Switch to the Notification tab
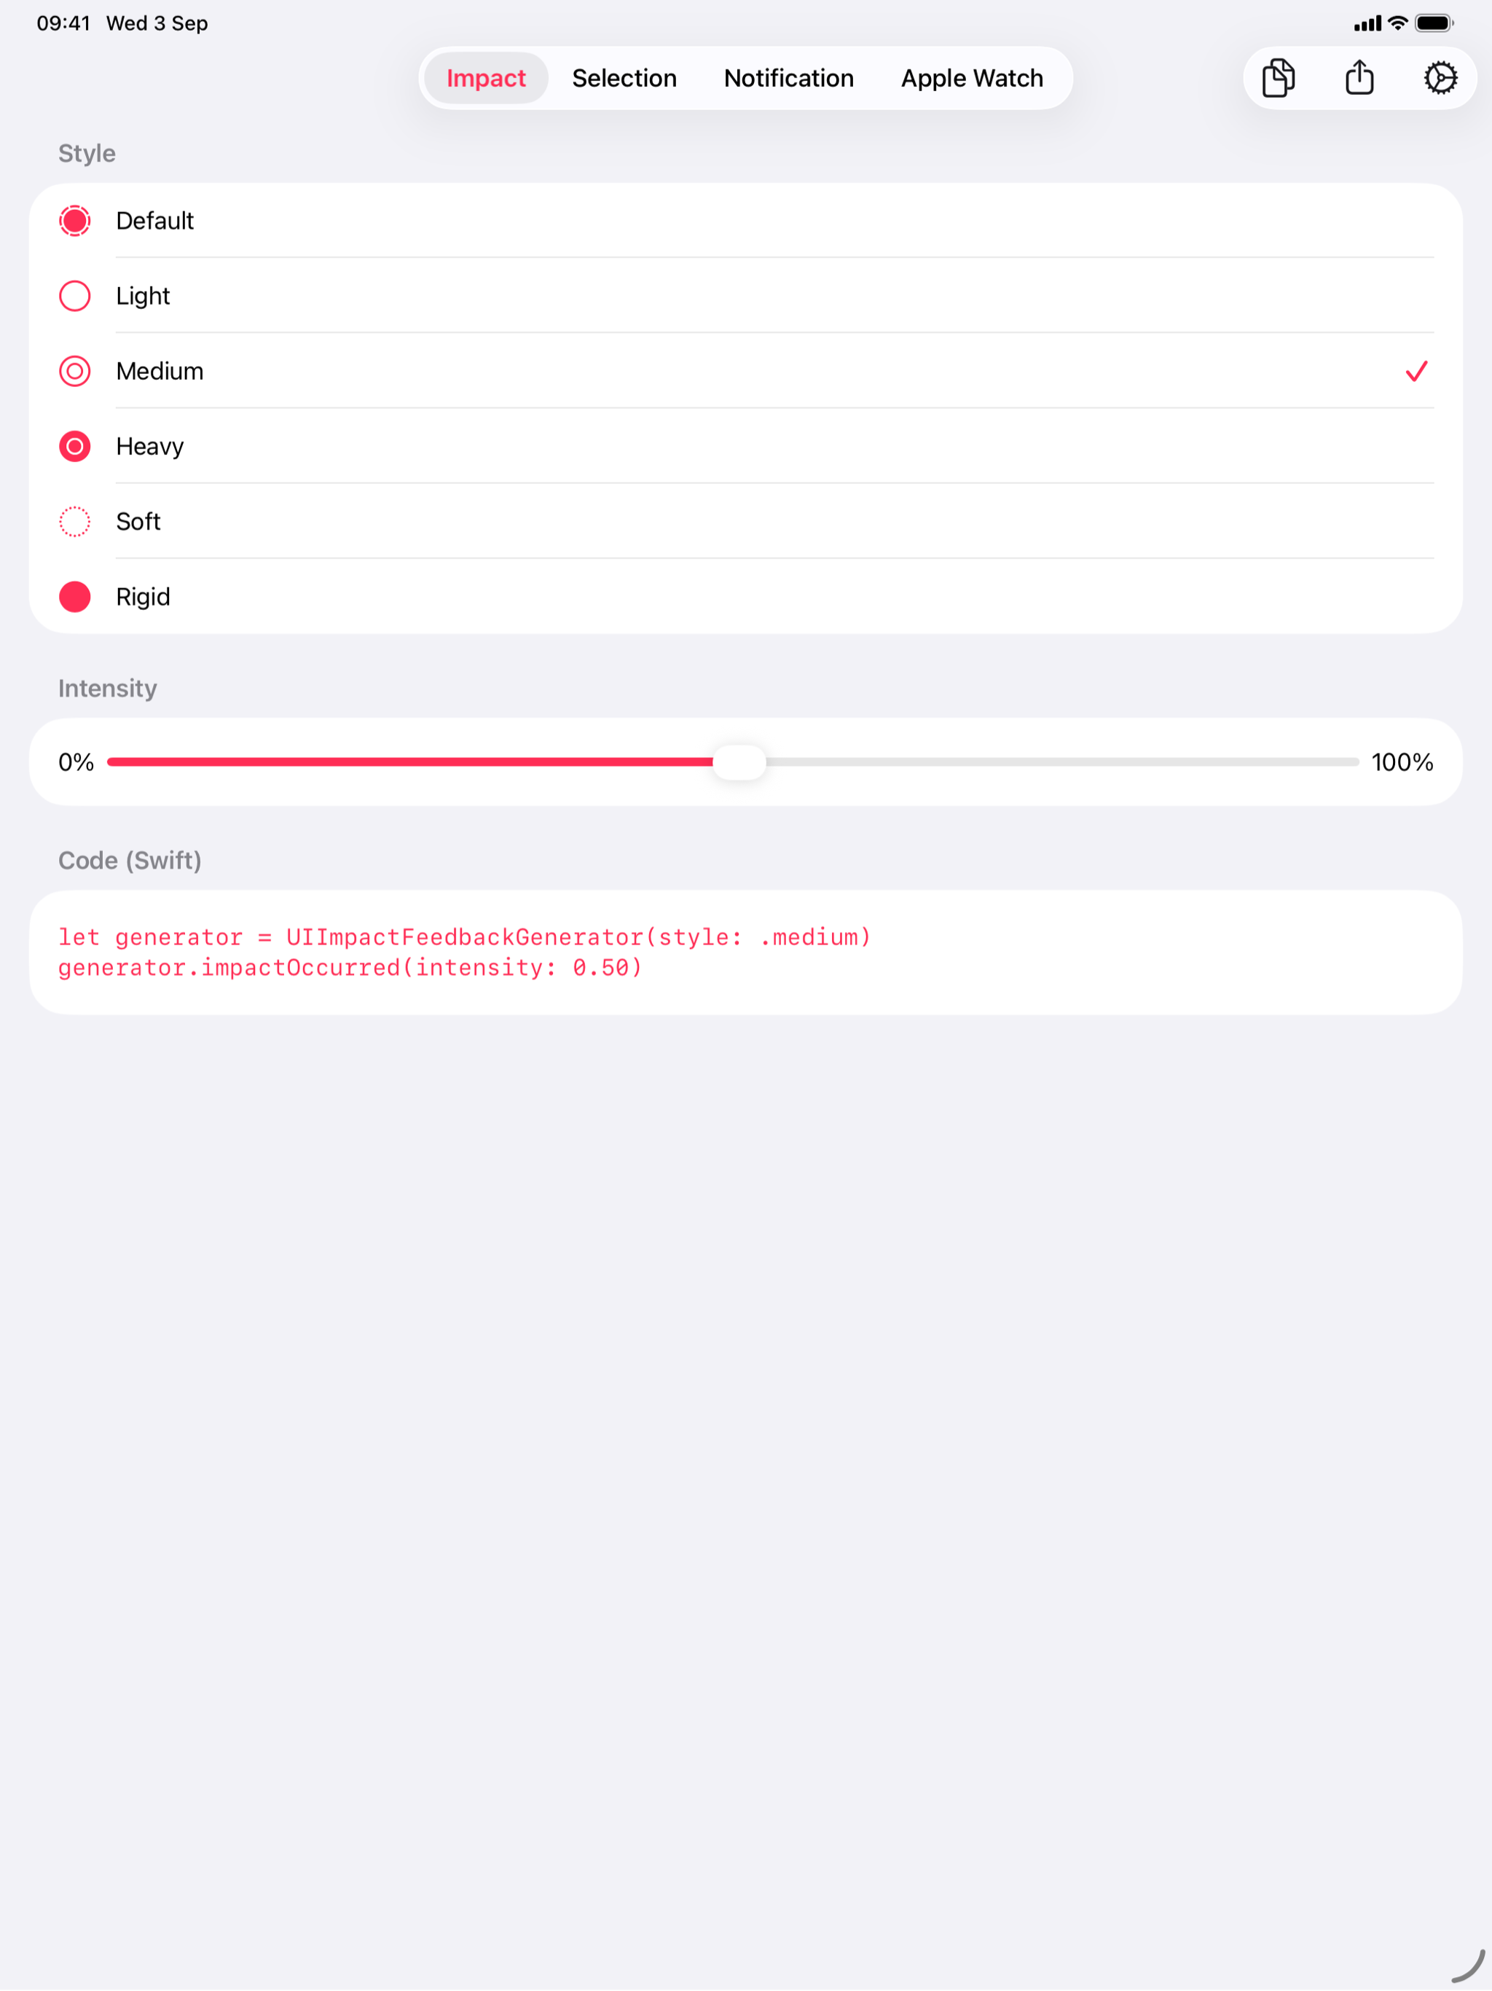The height and width of the screenshot is (1991, 1492). (788, 78)
